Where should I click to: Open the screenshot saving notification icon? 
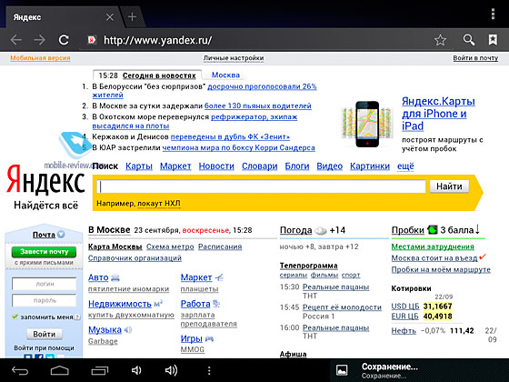tap(342, 370)
